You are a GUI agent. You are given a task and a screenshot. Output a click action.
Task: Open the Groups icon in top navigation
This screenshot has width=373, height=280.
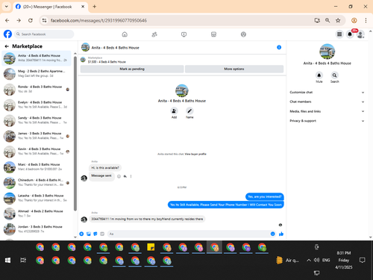point(243,34)
